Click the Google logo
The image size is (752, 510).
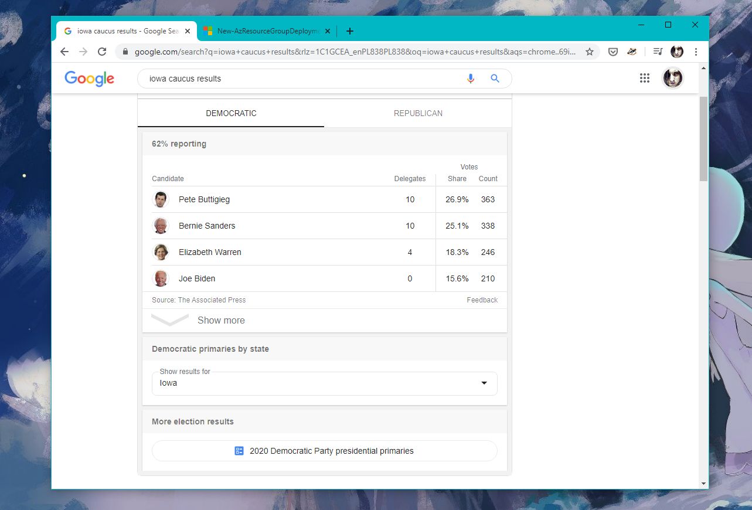pos(89,79)
